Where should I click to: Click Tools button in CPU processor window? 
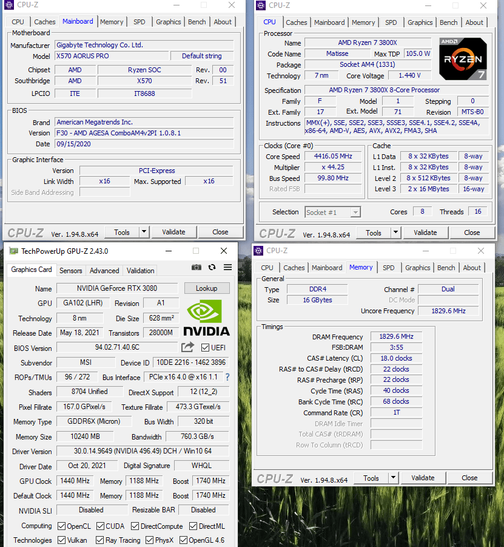tap(373, 233)
